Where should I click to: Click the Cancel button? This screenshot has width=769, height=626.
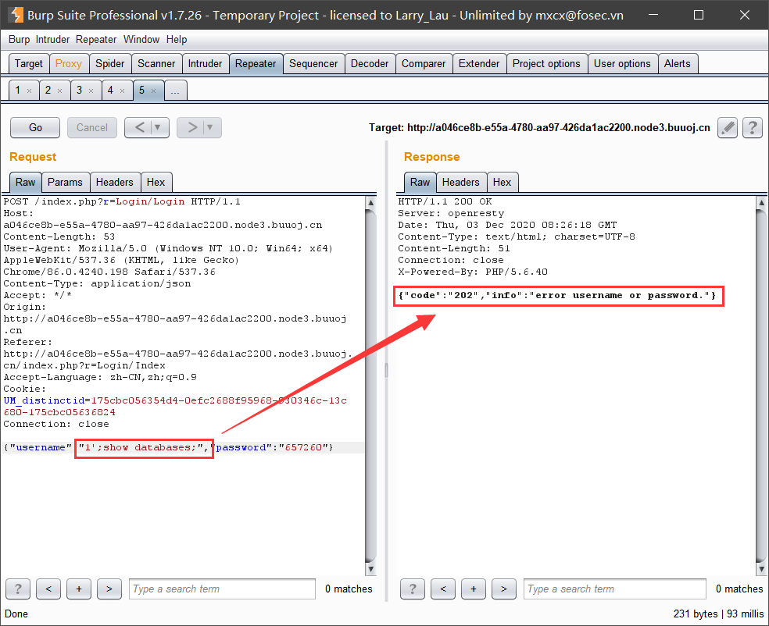(92, 128)
